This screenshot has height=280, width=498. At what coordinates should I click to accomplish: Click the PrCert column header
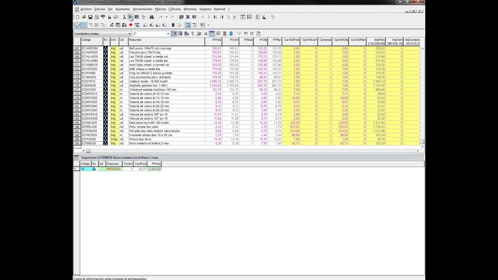point(231,42)
